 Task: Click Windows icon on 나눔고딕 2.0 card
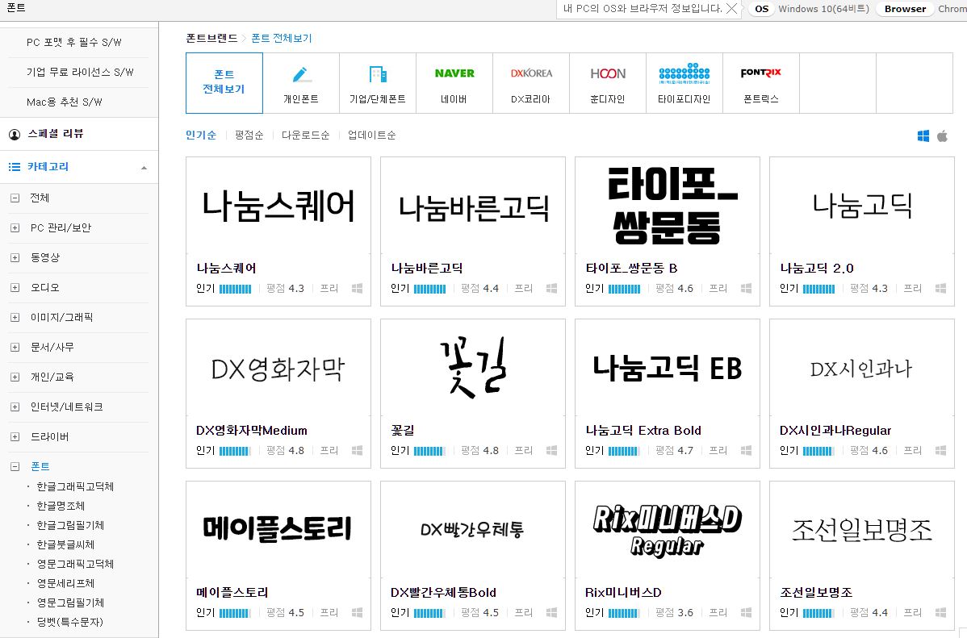pos(940,288)
